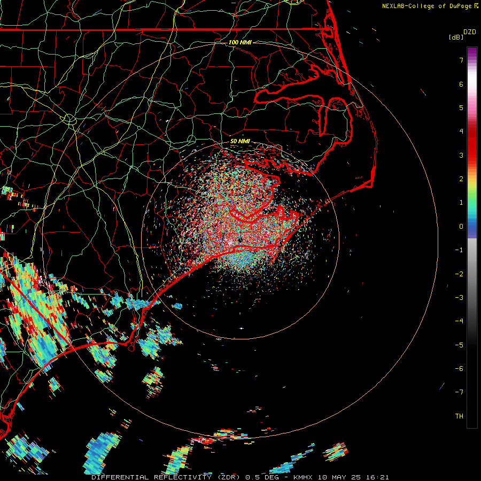Image resolution: width=481 pixels, height=481 pixels.
Task: Click the 0.5 DEG elevation text in the caption
Action: 262,477
